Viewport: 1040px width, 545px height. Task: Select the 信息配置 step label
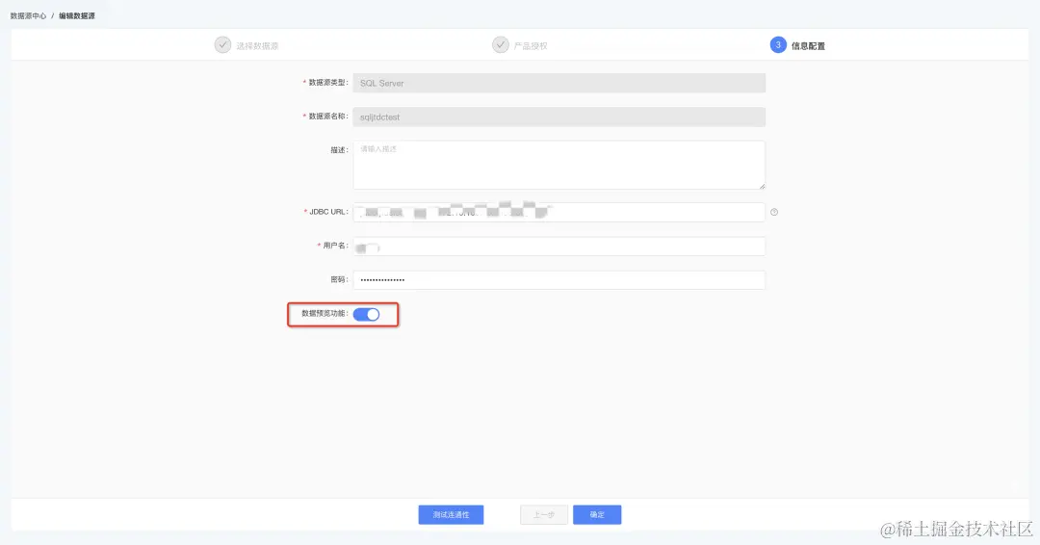point(808,46)
